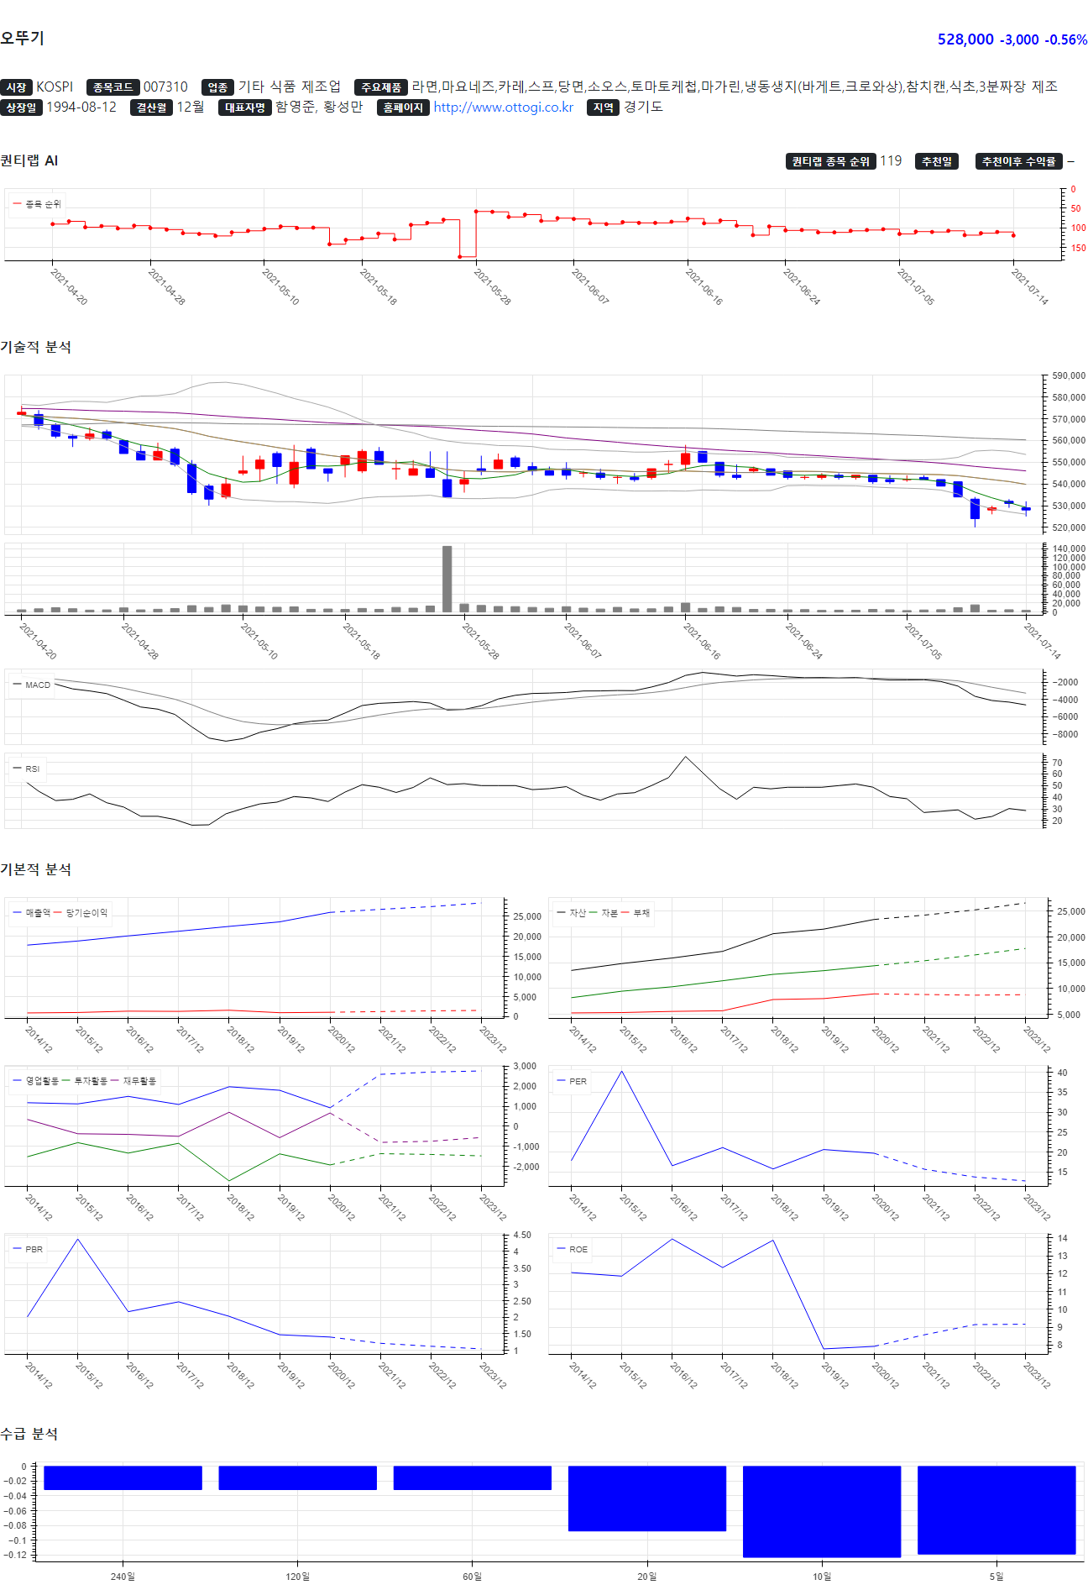Click the 퀀티랩 AI section heading
Viewport: 1088px width, 1590px height.
(29, 160)
